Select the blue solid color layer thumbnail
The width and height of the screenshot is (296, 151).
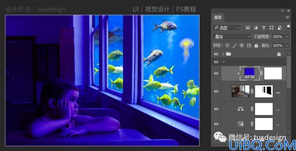[x=249, y=73]
